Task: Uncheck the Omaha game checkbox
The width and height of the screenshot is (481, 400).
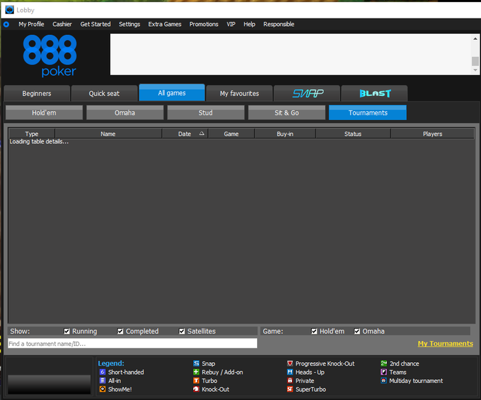Action: point(357,331)
